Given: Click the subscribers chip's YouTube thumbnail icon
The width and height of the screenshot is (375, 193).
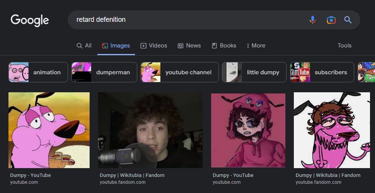Looking at the screenshot, I should tap(300, 72).
